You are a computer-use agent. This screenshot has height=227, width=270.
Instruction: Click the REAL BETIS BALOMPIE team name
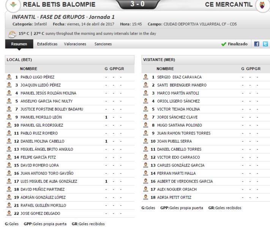click(59, 5)
